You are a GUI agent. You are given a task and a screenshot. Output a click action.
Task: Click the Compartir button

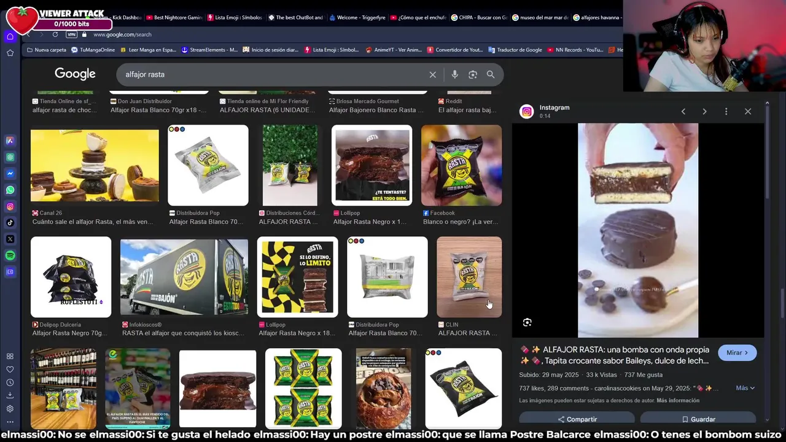coord(577,419)
